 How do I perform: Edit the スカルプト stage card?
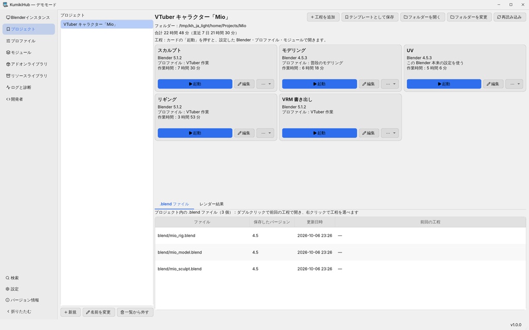244,84
